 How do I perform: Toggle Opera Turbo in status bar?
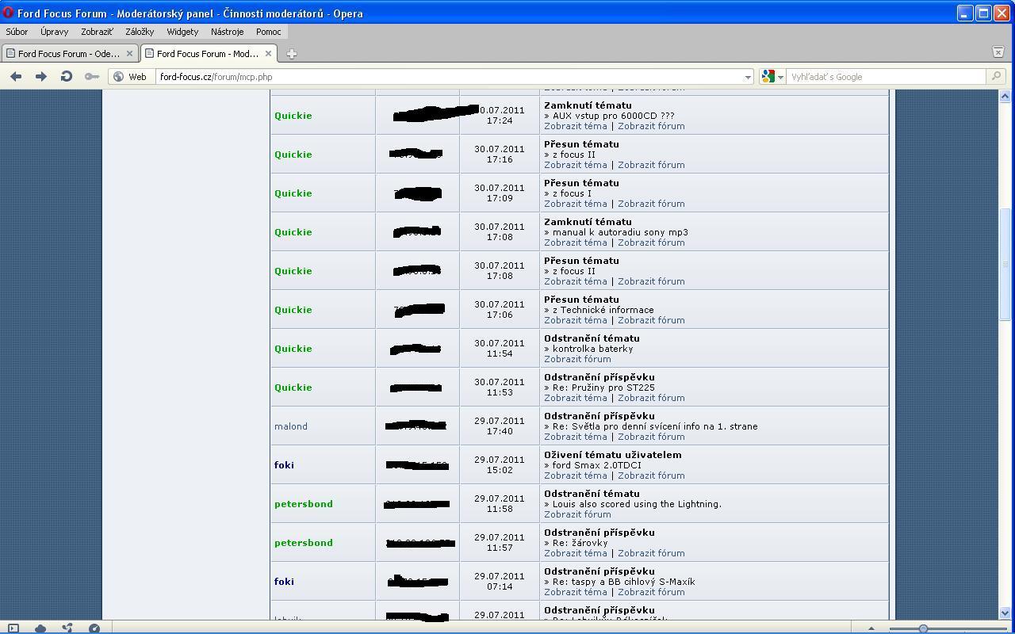pos(94,628)
